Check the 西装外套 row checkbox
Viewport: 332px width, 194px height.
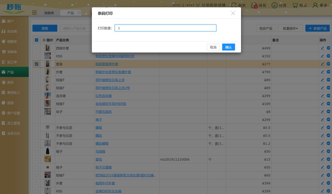[37, 48]
